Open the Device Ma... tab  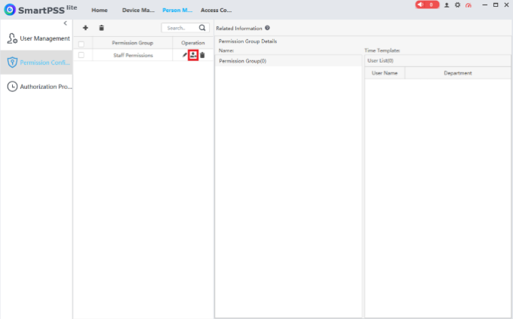click(x=138, y=10)
